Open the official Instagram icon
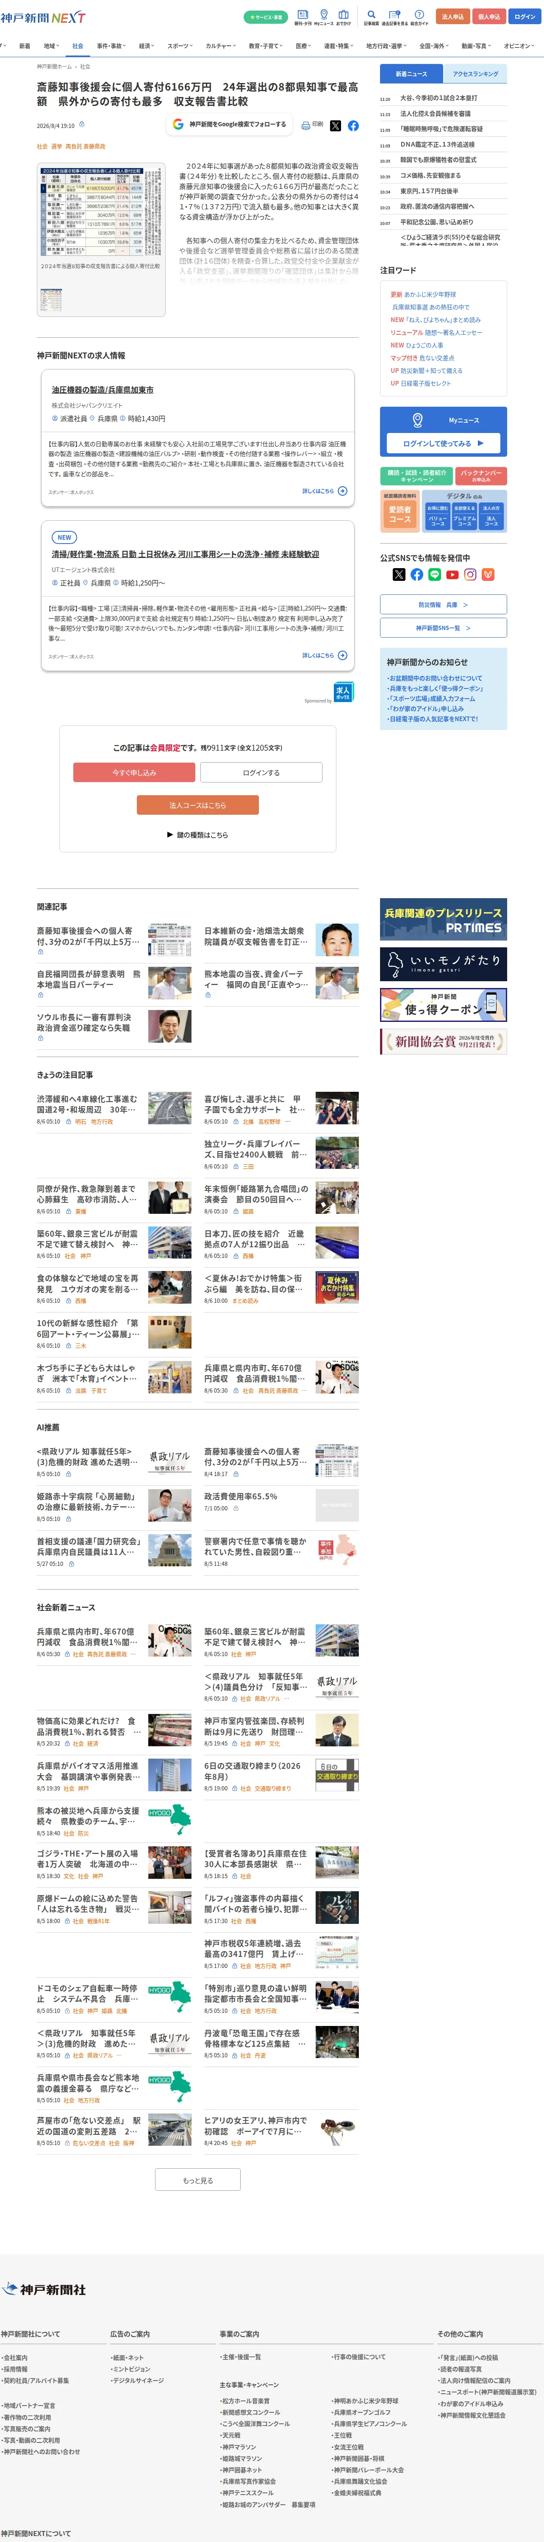The image size is (544, 2542). pyautogui.click(x=470, y=574)
